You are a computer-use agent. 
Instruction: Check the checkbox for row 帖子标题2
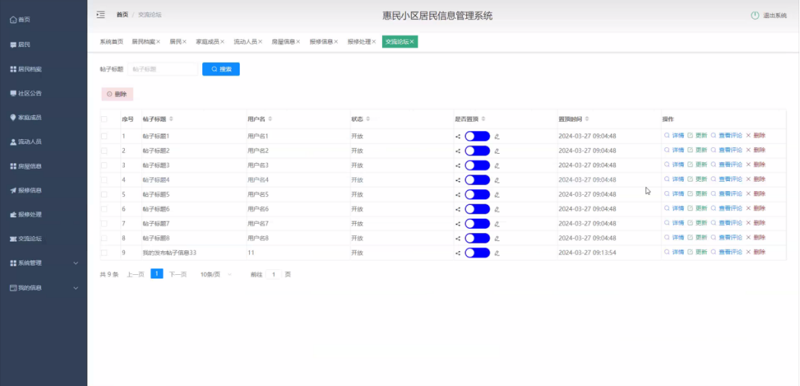coord(104,151)
